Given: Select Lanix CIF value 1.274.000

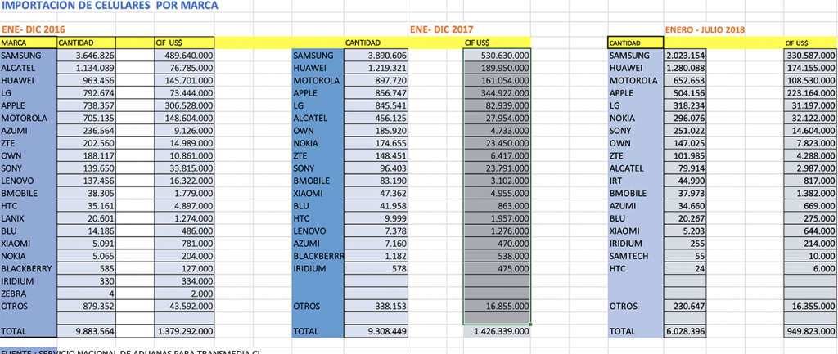Looking at the screenshot, I should click(x=184, y=218).
